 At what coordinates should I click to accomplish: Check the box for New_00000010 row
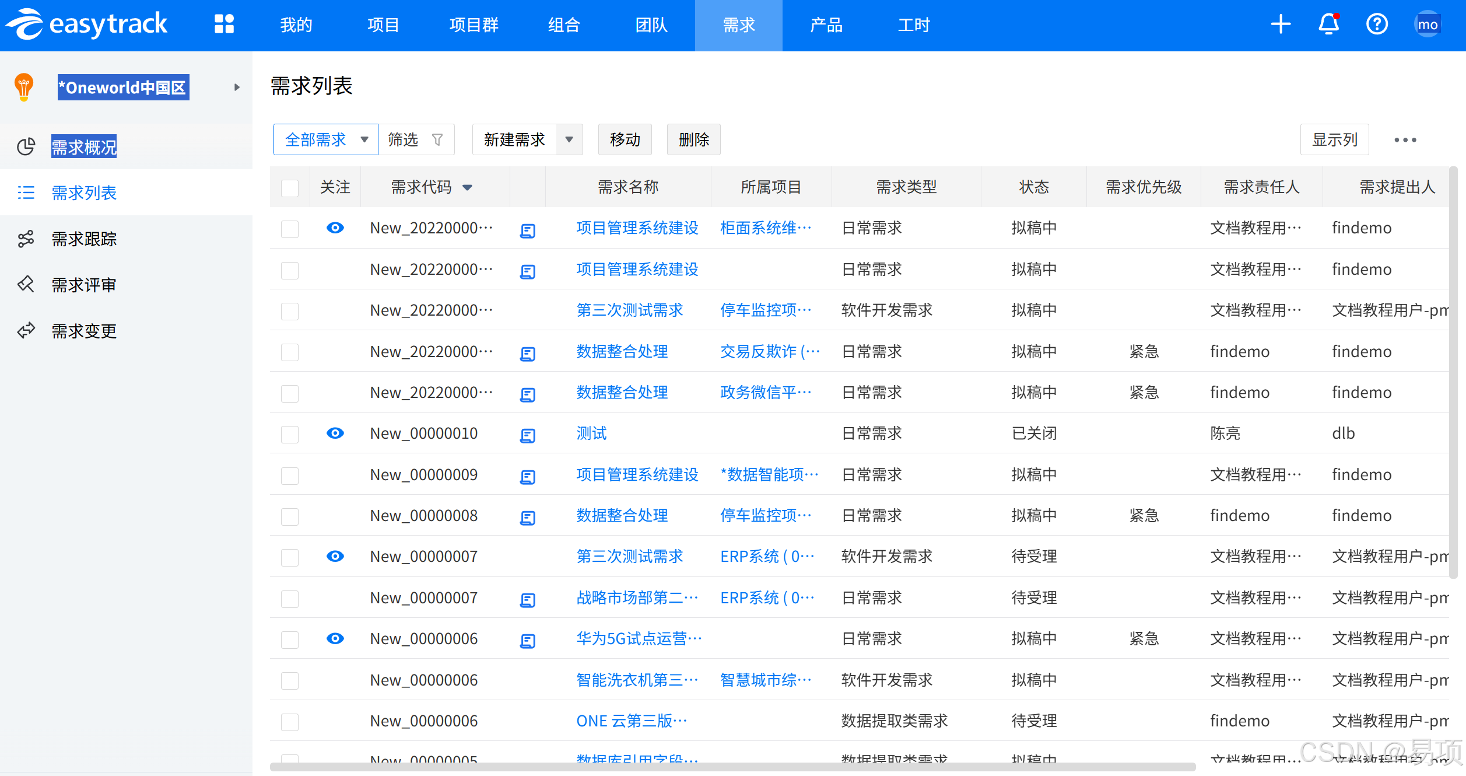point(290,434)
